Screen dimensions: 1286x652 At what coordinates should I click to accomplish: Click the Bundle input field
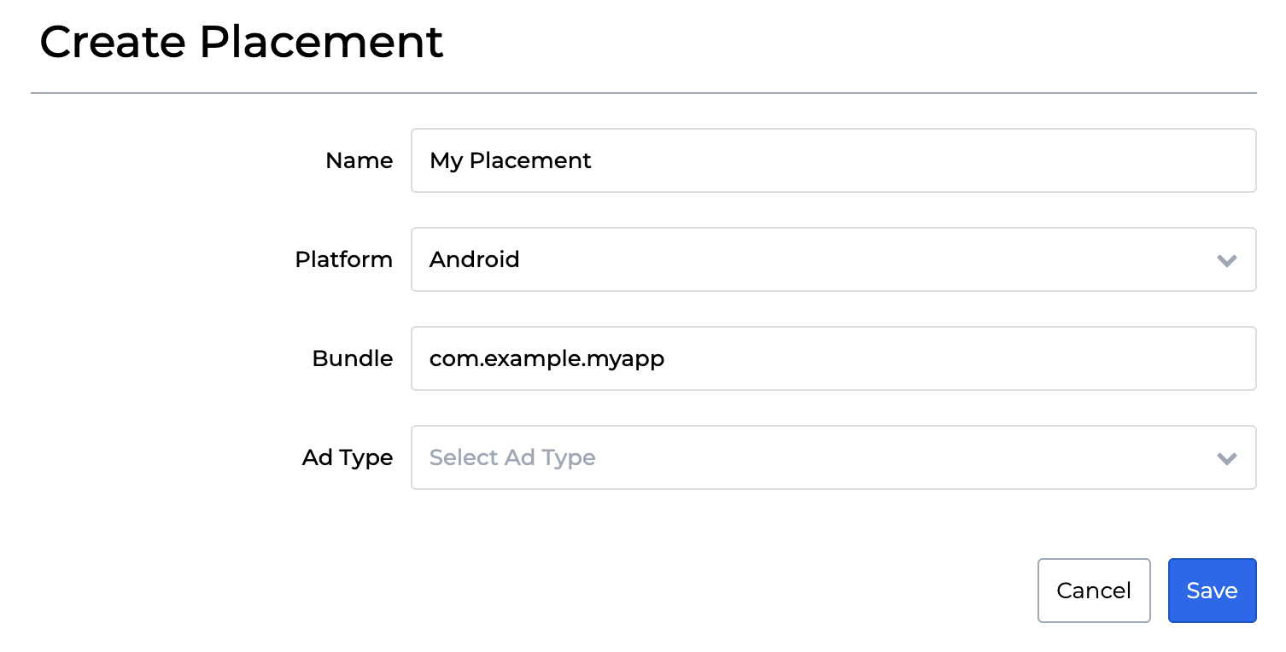click(833, 358)
